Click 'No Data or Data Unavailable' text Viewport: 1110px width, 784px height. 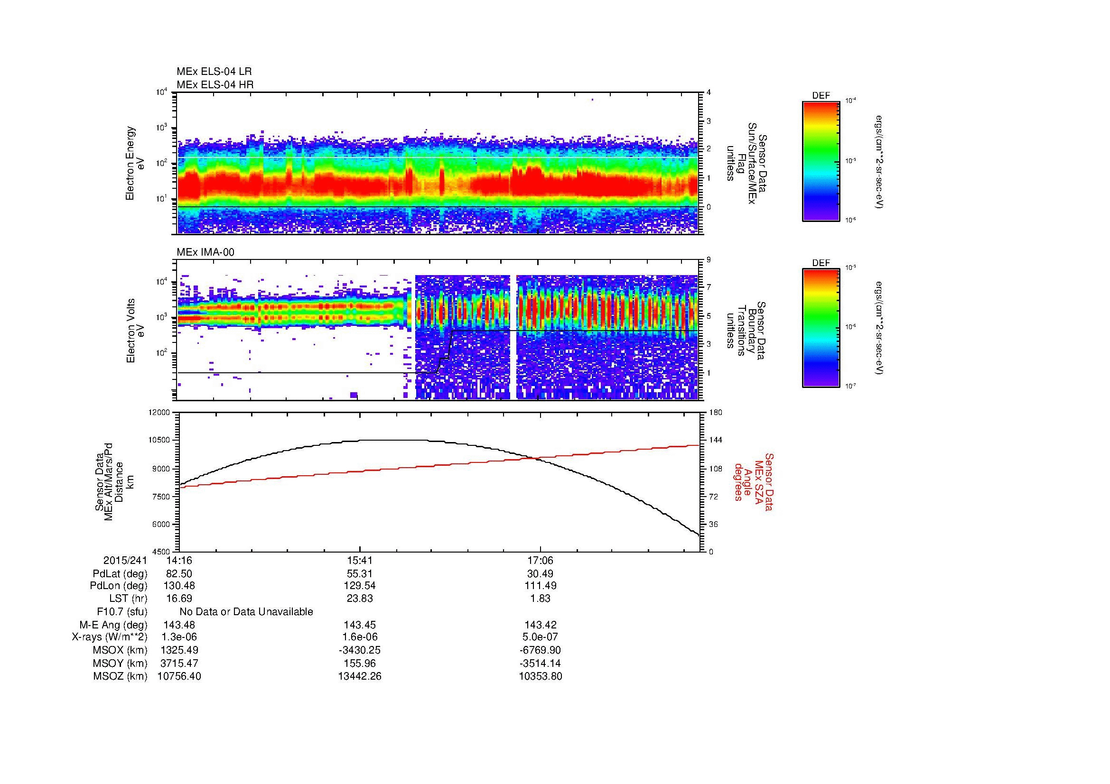coord(246,612)
